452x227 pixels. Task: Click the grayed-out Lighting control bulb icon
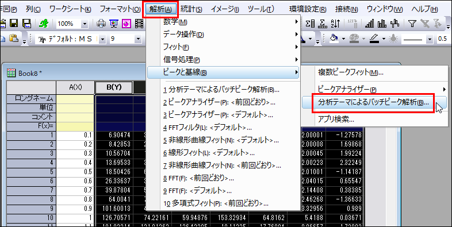pos(393,39)
